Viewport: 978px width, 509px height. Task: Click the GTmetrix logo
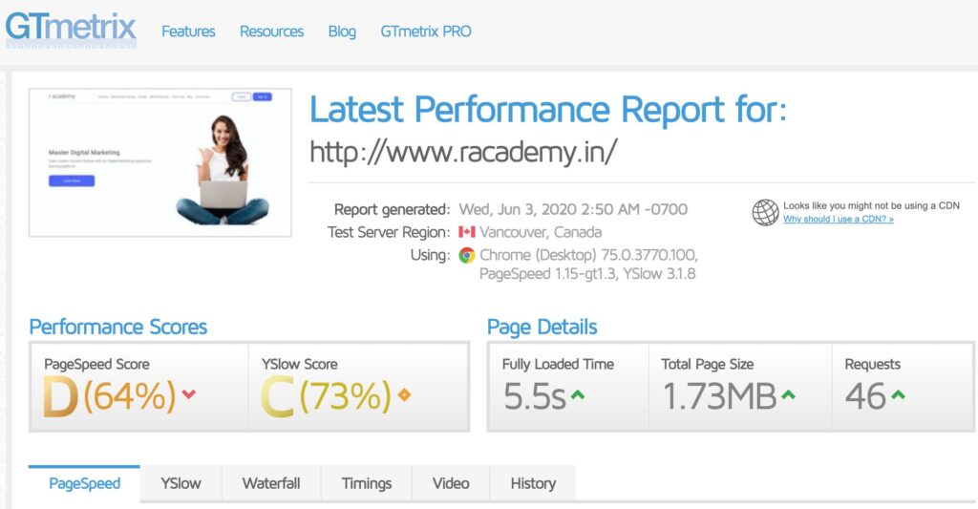(71, 30)
